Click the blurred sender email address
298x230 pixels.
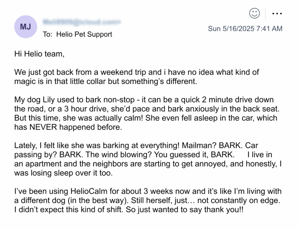[x=82, y=22]
